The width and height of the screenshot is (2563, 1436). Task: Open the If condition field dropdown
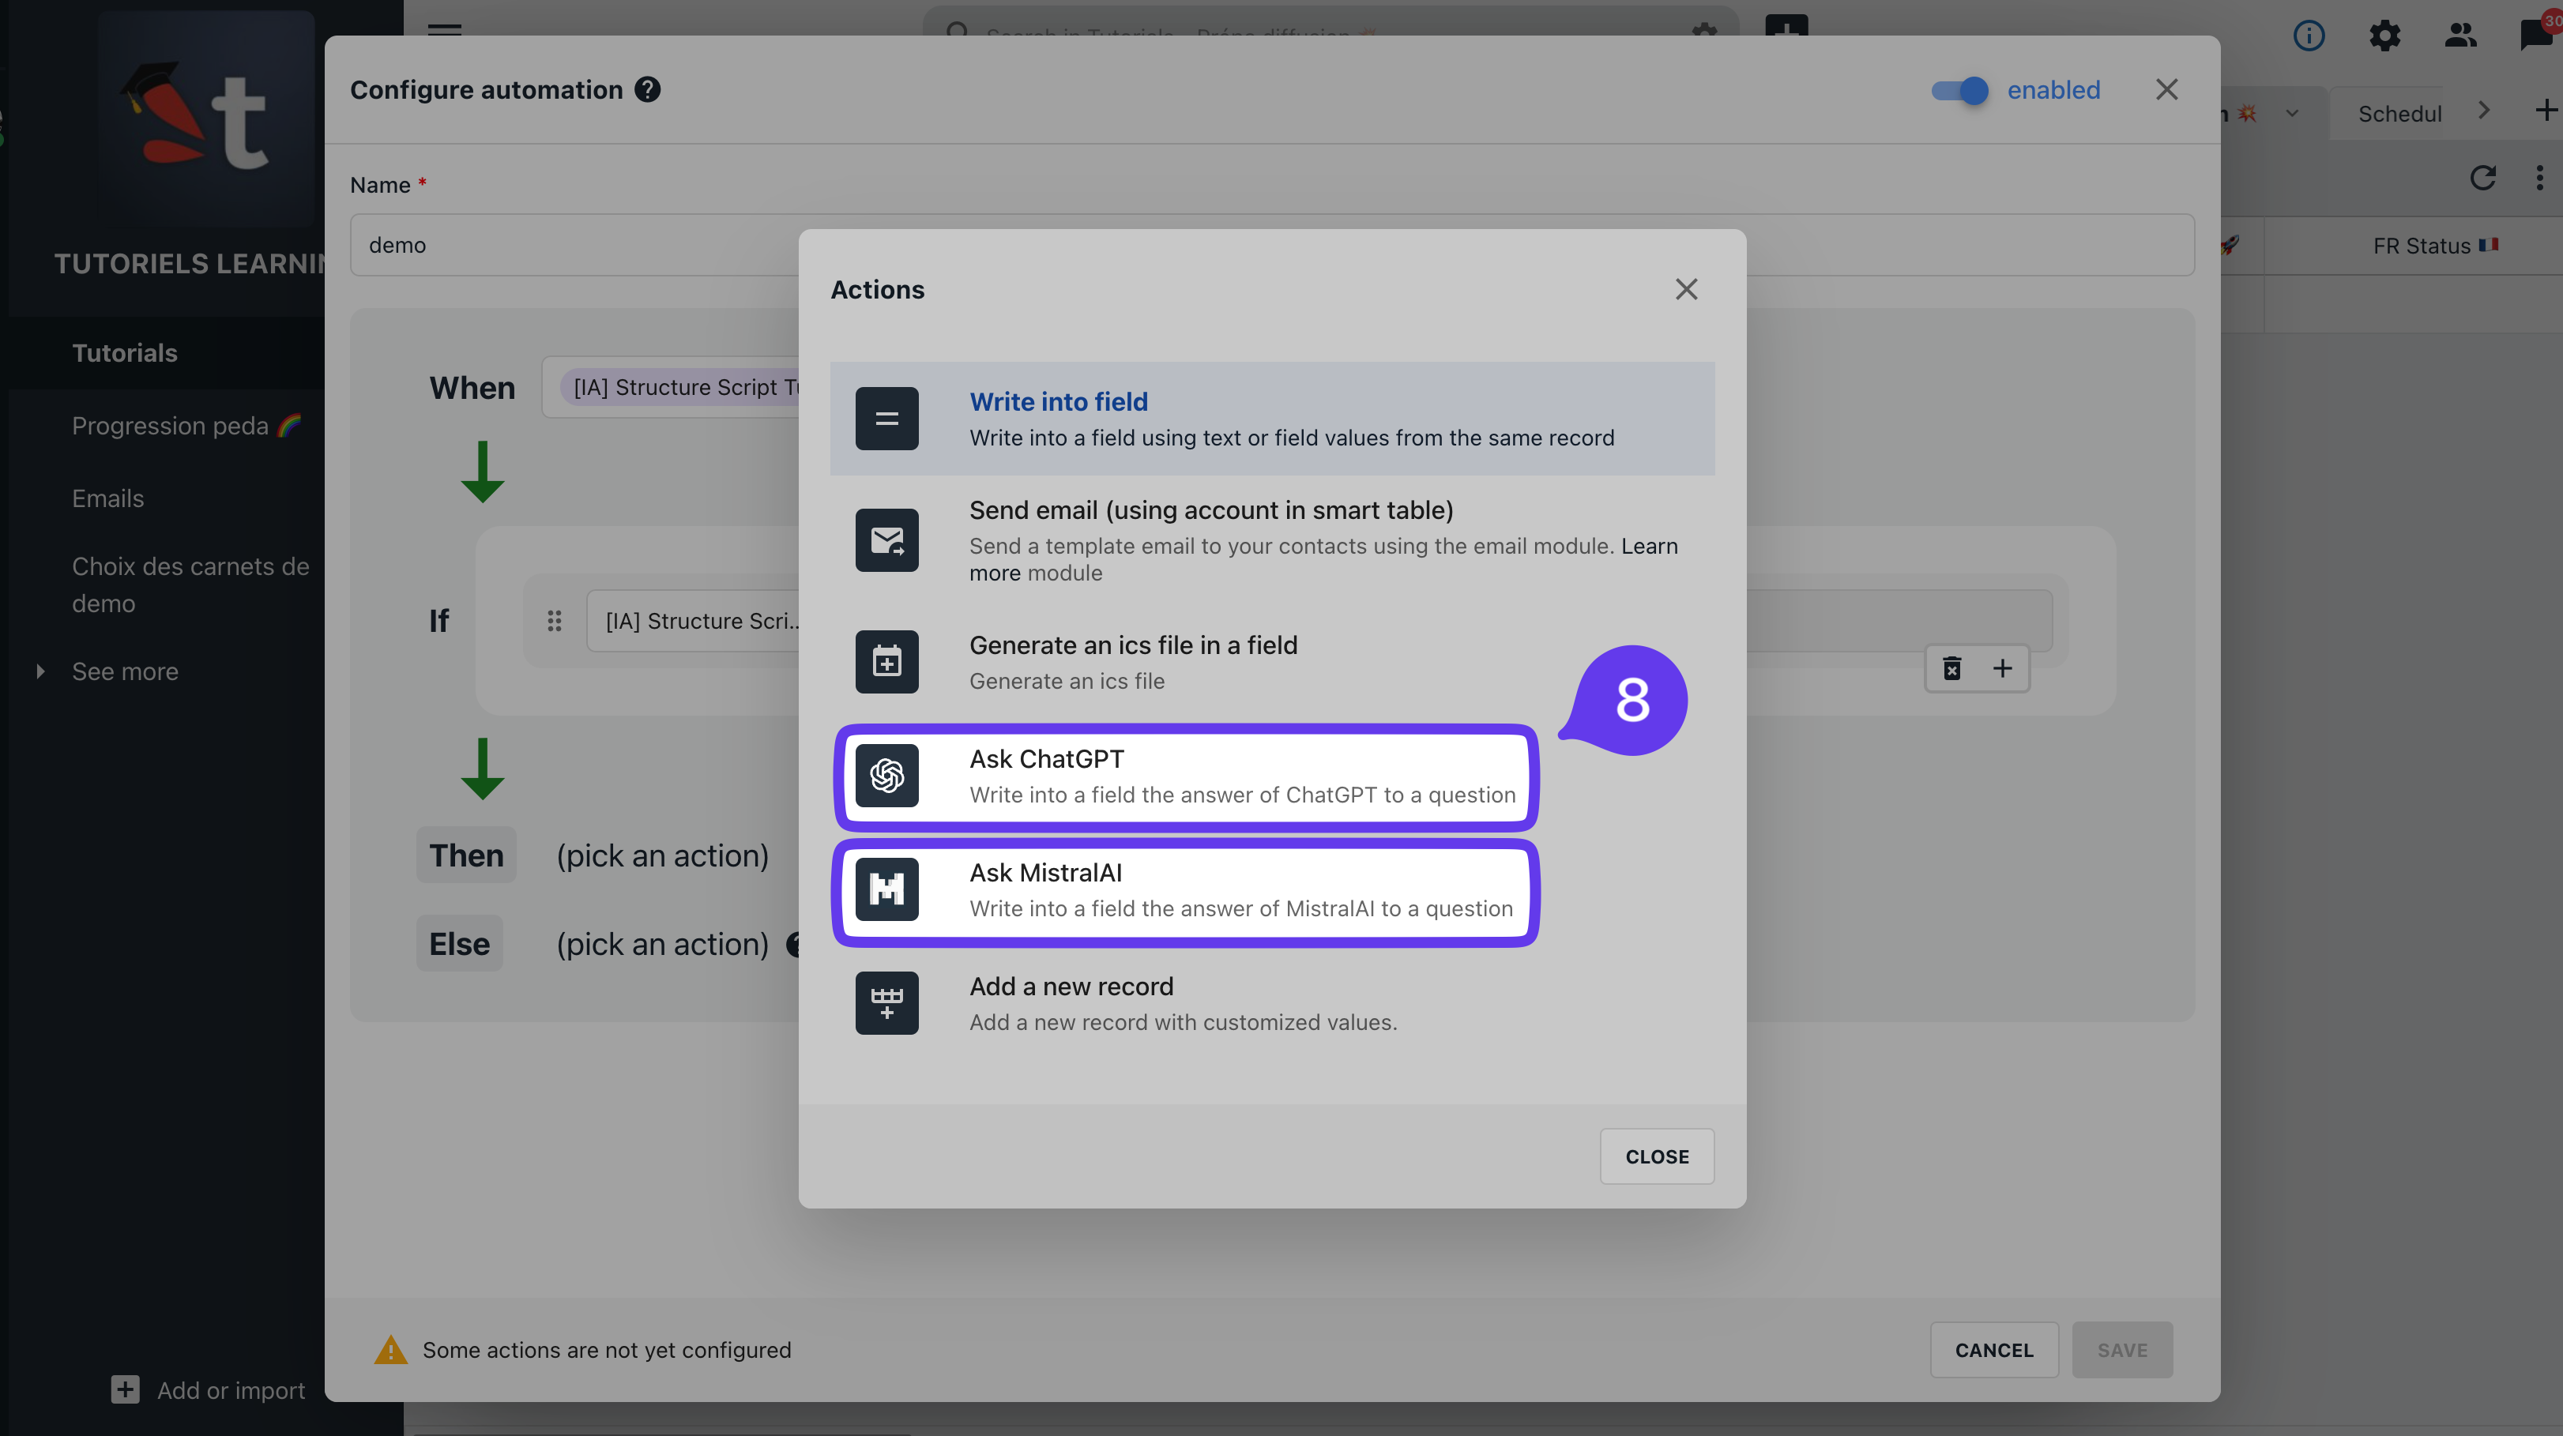692,621
